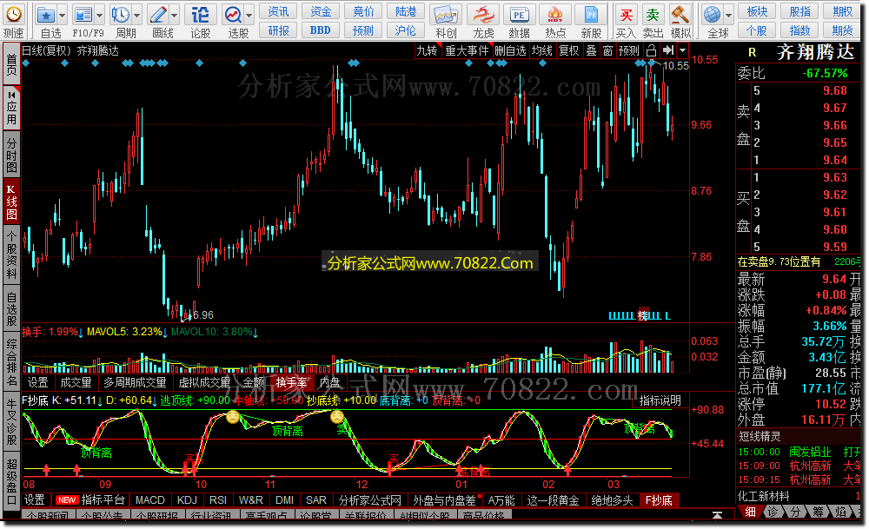This screenshot has height=529, width=869.
Task: Toggle the 复权 price adjustment
Action: point(568,51)
